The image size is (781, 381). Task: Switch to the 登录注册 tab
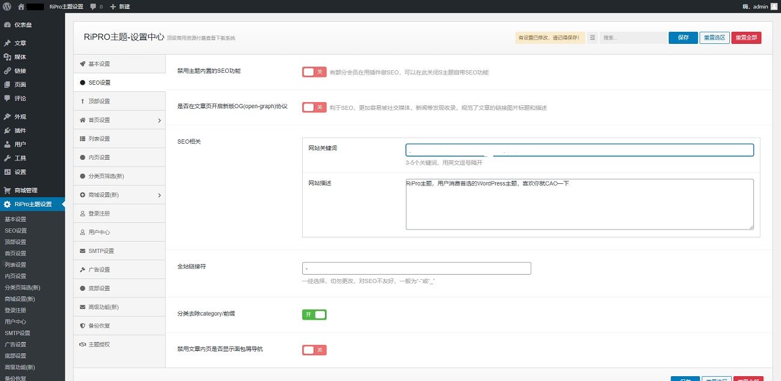pos(119,213)
